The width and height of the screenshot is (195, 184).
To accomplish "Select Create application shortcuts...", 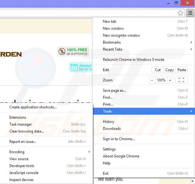I will [x=46, y=107].
